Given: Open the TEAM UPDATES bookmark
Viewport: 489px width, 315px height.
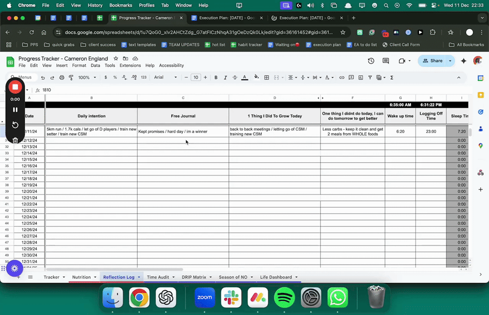Looking at the screenshot, I should (x=180, y=44).
